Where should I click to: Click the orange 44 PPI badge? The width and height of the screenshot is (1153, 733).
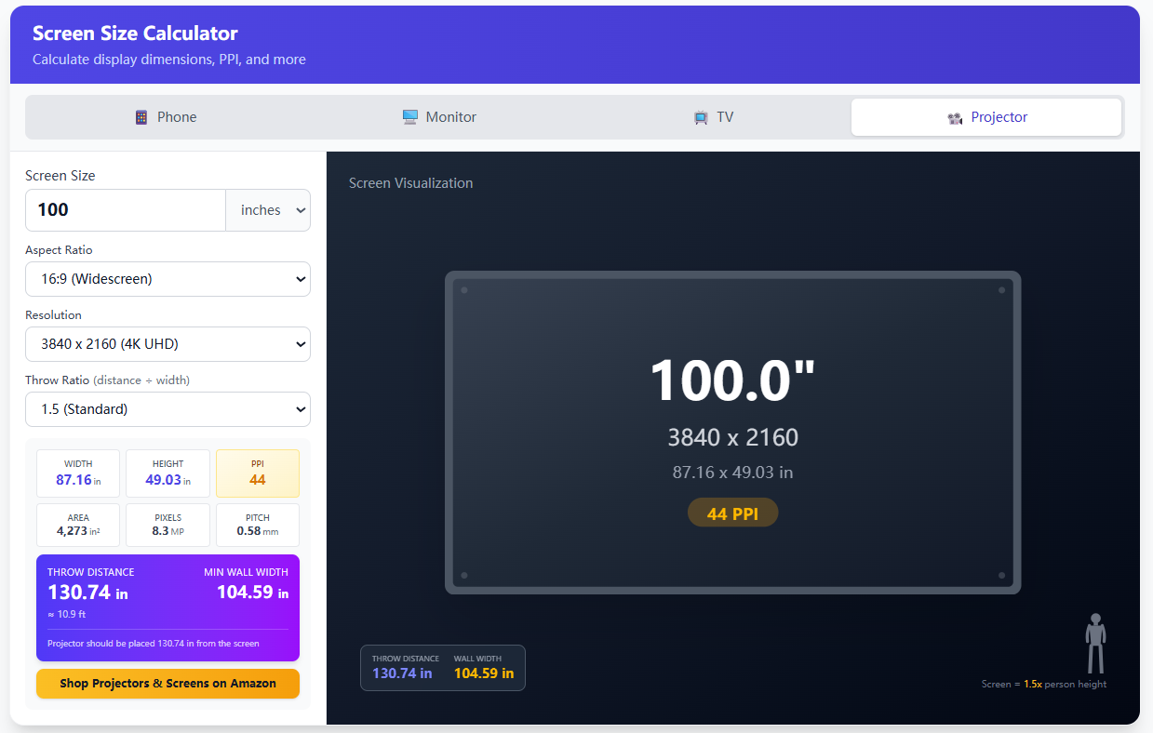pyautogui.click(x=732, y=513)
